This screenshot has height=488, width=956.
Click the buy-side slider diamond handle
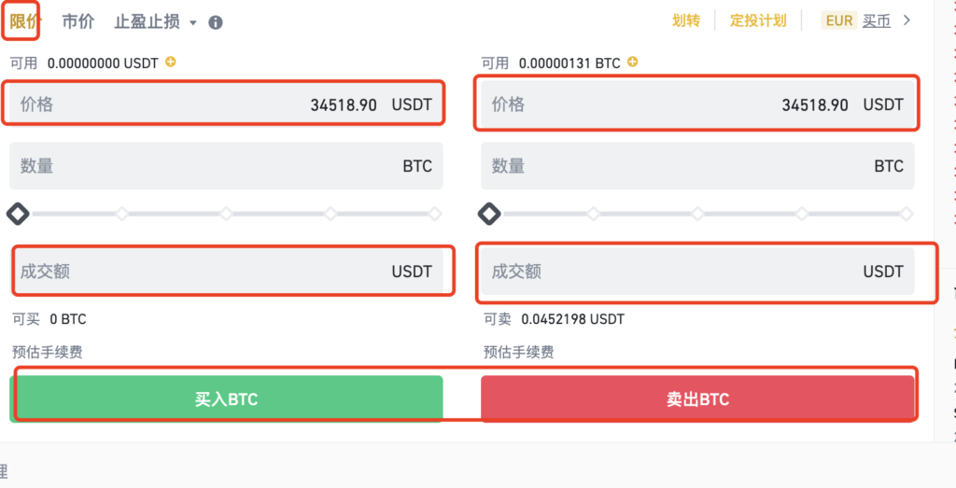pyautogui.click(x=18, y=214)
